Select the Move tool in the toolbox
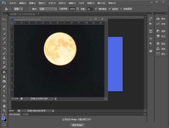The image size is (169, 128). click(x=4, y=19)
